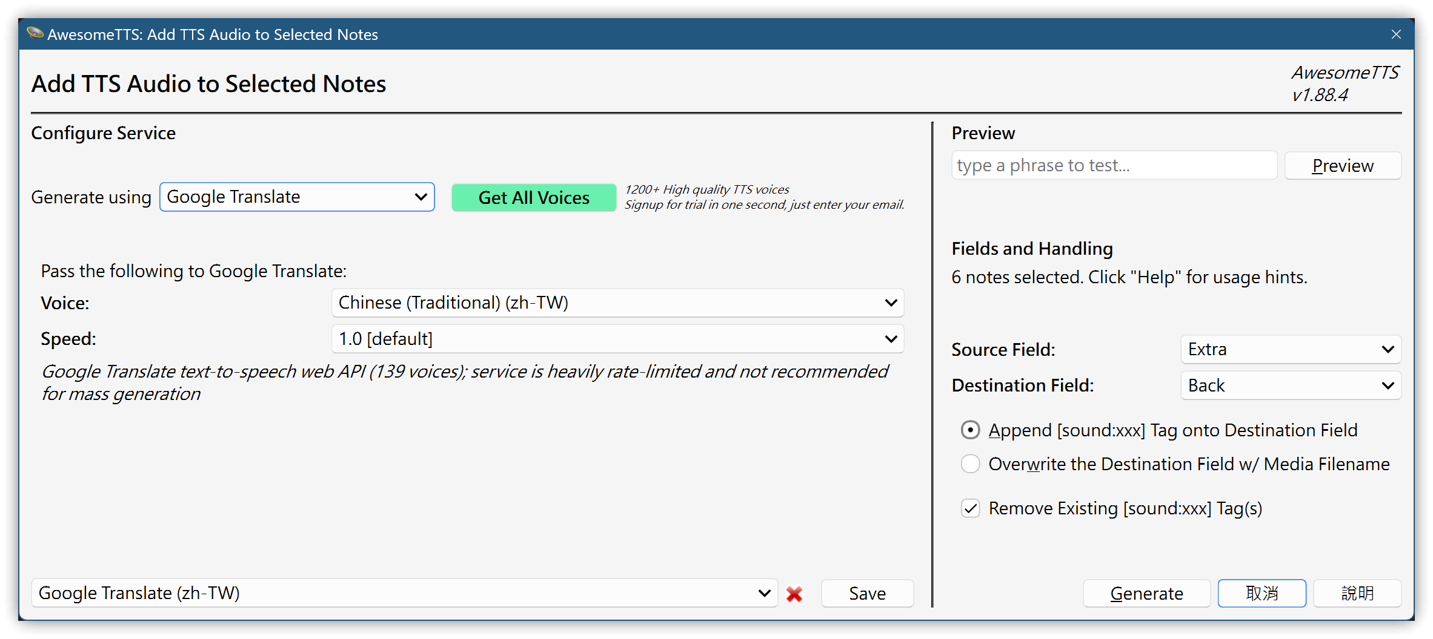Click the '6 notes selected' hint text
The image size is (1433, 639).
pos(1129,277)
